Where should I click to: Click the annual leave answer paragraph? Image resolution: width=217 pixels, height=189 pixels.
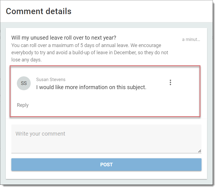90,53
